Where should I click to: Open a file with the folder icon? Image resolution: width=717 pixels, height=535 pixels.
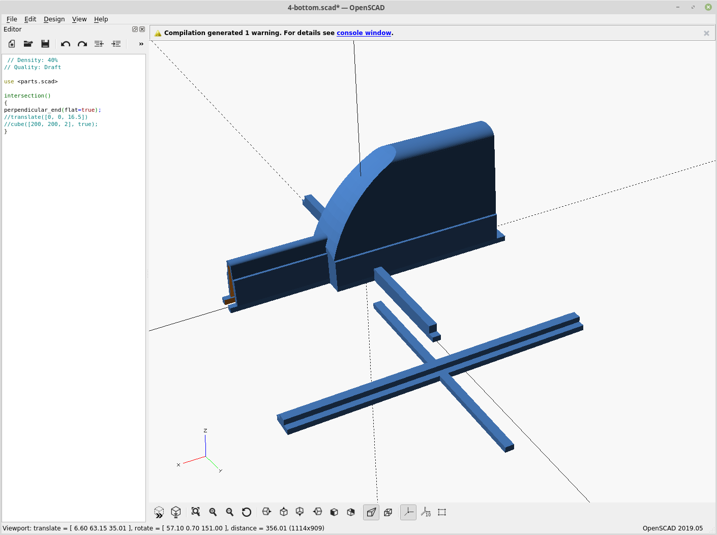tap(28, 44)
